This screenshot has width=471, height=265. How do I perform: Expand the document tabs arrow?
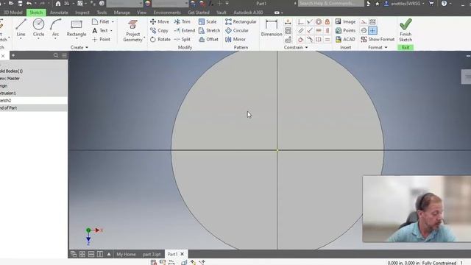109,254
